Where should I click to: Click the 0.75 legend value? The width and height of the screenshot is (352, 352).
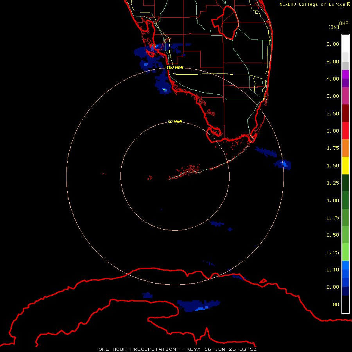[x=333, y=218]
